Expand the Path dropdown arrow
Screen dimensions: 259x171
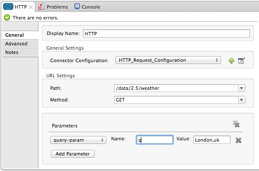tap(242, 88)
